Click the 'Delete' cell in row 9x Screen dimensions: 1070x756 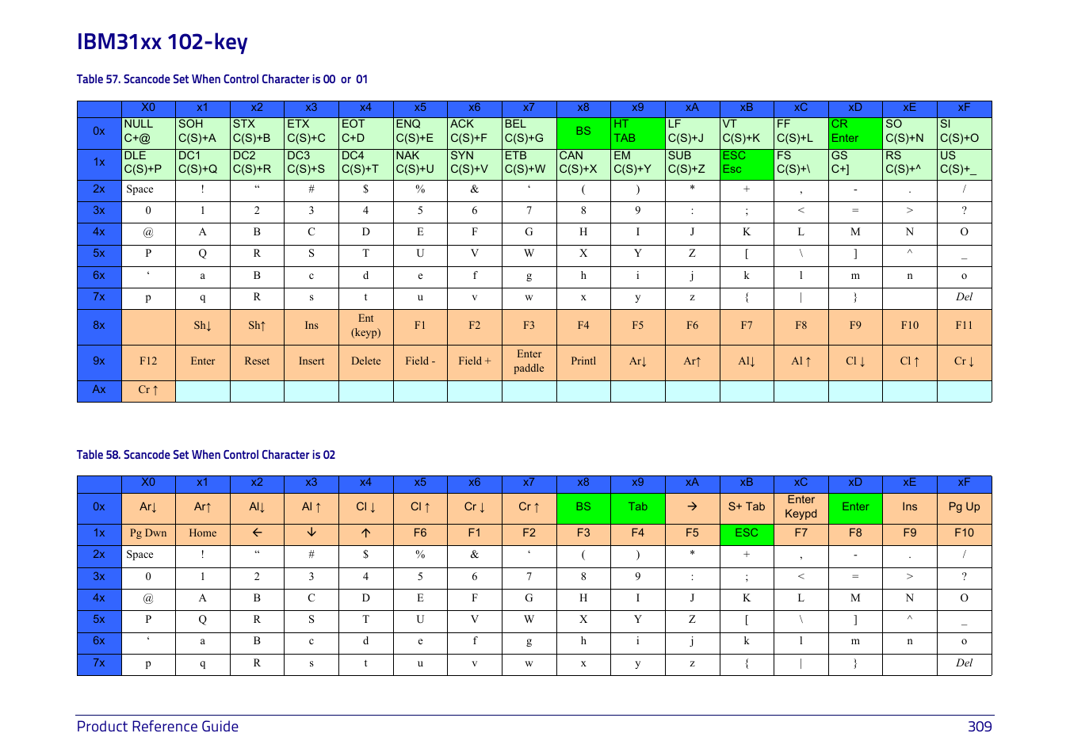(x=366, y=361)
